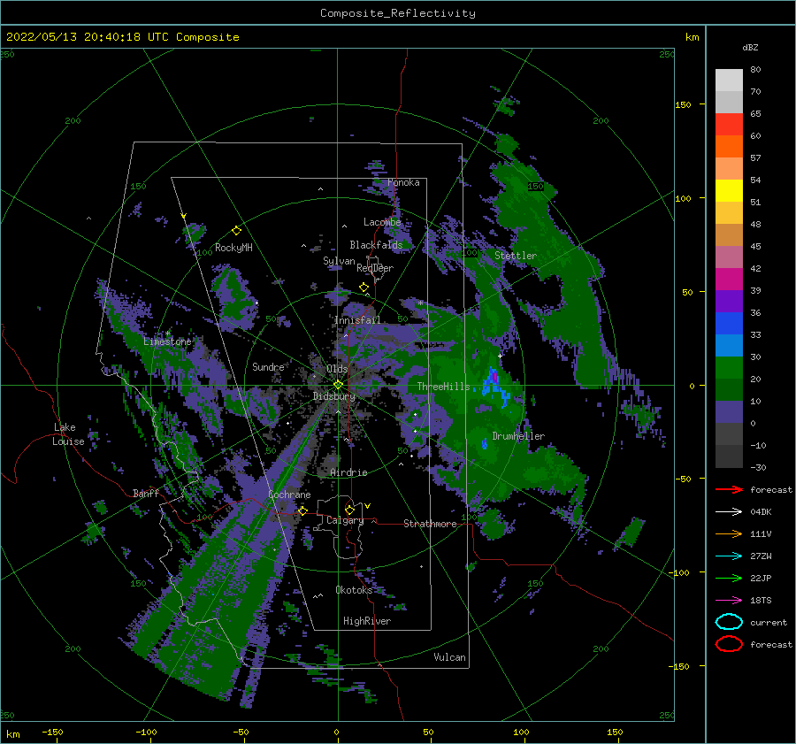Choose the magenta 18TS arrow icon
796x744 pixels.
pyautogui.click(x=729, y=601)
